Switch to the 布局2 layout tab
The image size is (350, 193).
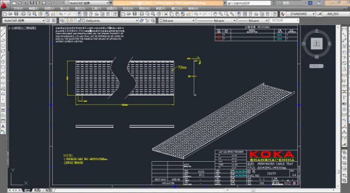(49, 190)
